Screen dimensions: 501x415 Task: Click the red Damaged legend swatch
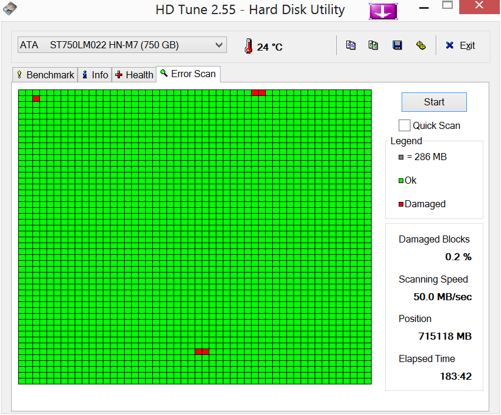tap(401, 204)
